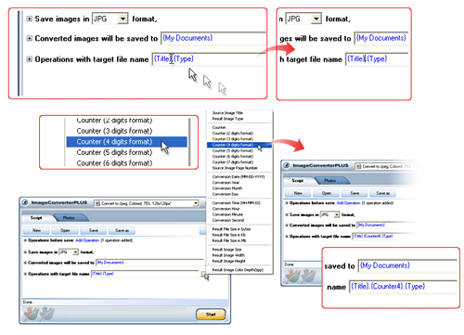Open the 'Convert to Jpeg' profile dropdown in the lower-left window
This screenshot has height=335, width=464.
coord(196,203)
